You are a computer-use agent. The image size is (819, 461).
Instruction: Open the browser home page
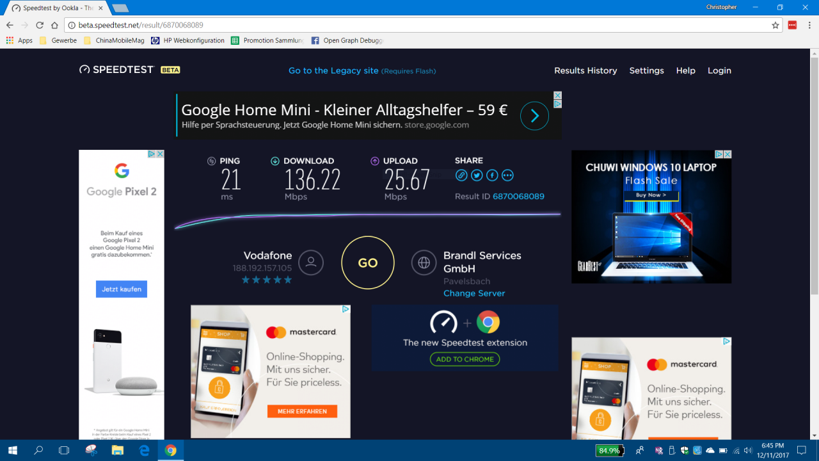[x=54, y=25]
